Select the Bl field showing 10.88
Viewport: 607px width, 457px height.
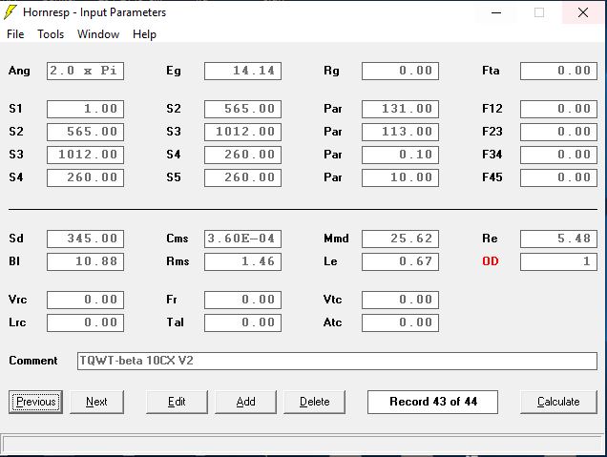85,261
